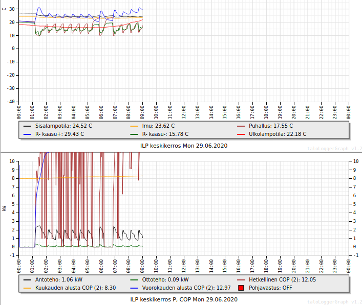Viewport: 362px width, 305px height.
Task: Click the -40 value on the temperature axis
Action: point(11,101)
